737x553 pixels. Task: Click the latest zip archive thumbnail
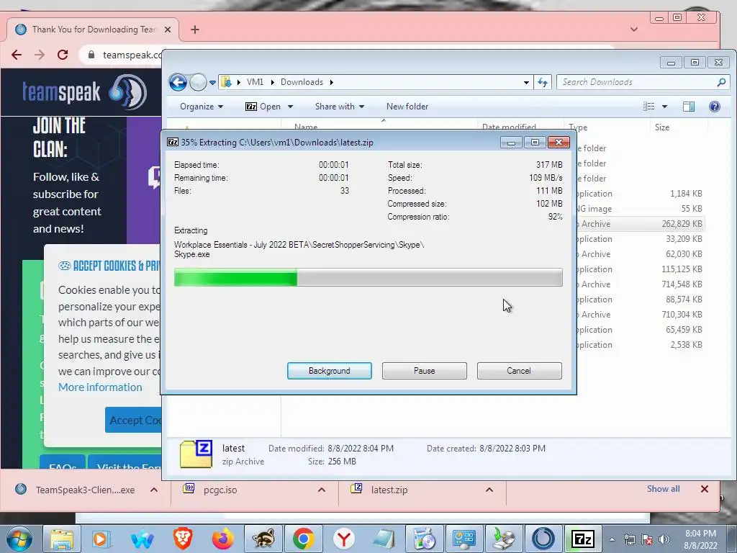coord(196,454)
